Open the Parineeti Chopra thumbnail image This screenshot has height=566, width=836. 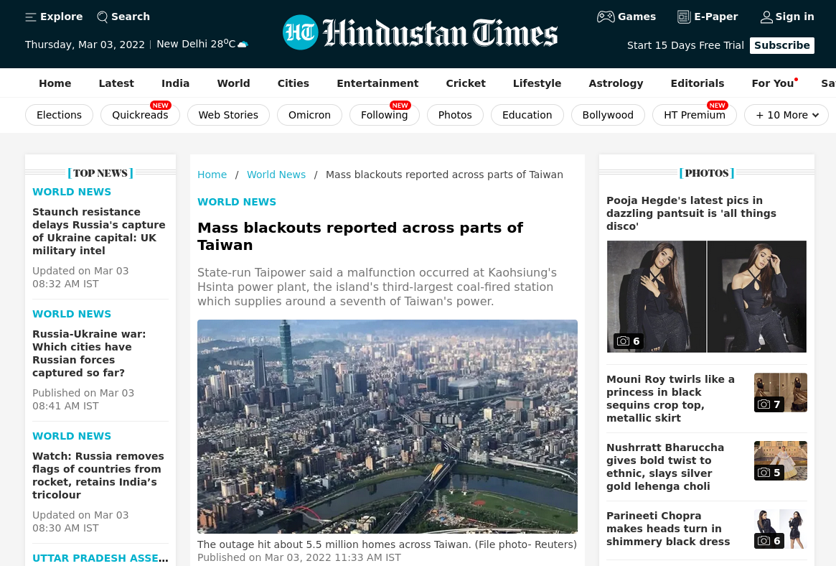pyautogui.click(x=781, y=529)
